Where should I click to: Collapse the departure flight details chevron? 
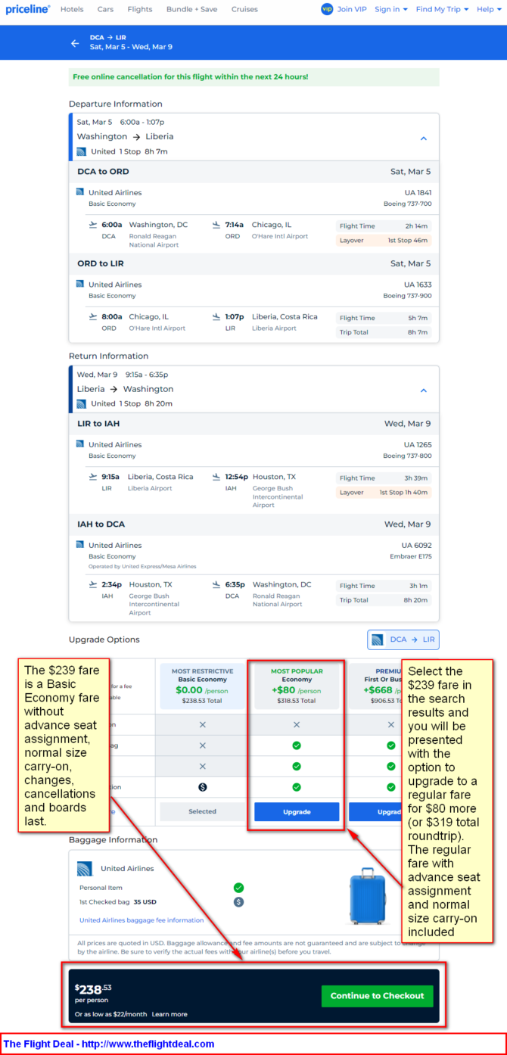coord(424,138)
